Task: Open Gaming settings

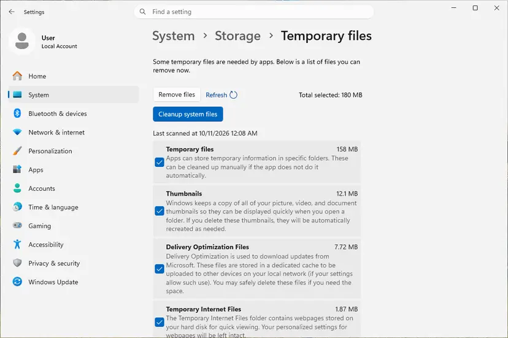Action: pyautogui.click(x=74, y=226)
